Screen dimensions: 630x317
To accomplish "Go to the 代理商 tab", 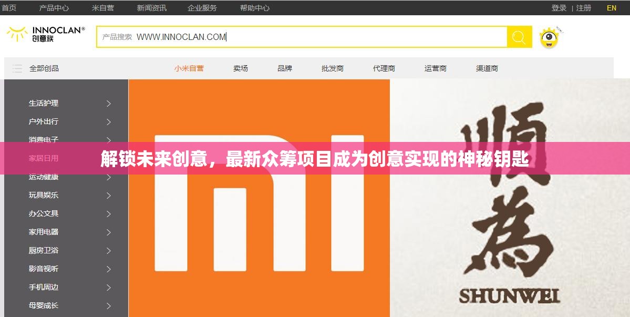I will 384,69.
